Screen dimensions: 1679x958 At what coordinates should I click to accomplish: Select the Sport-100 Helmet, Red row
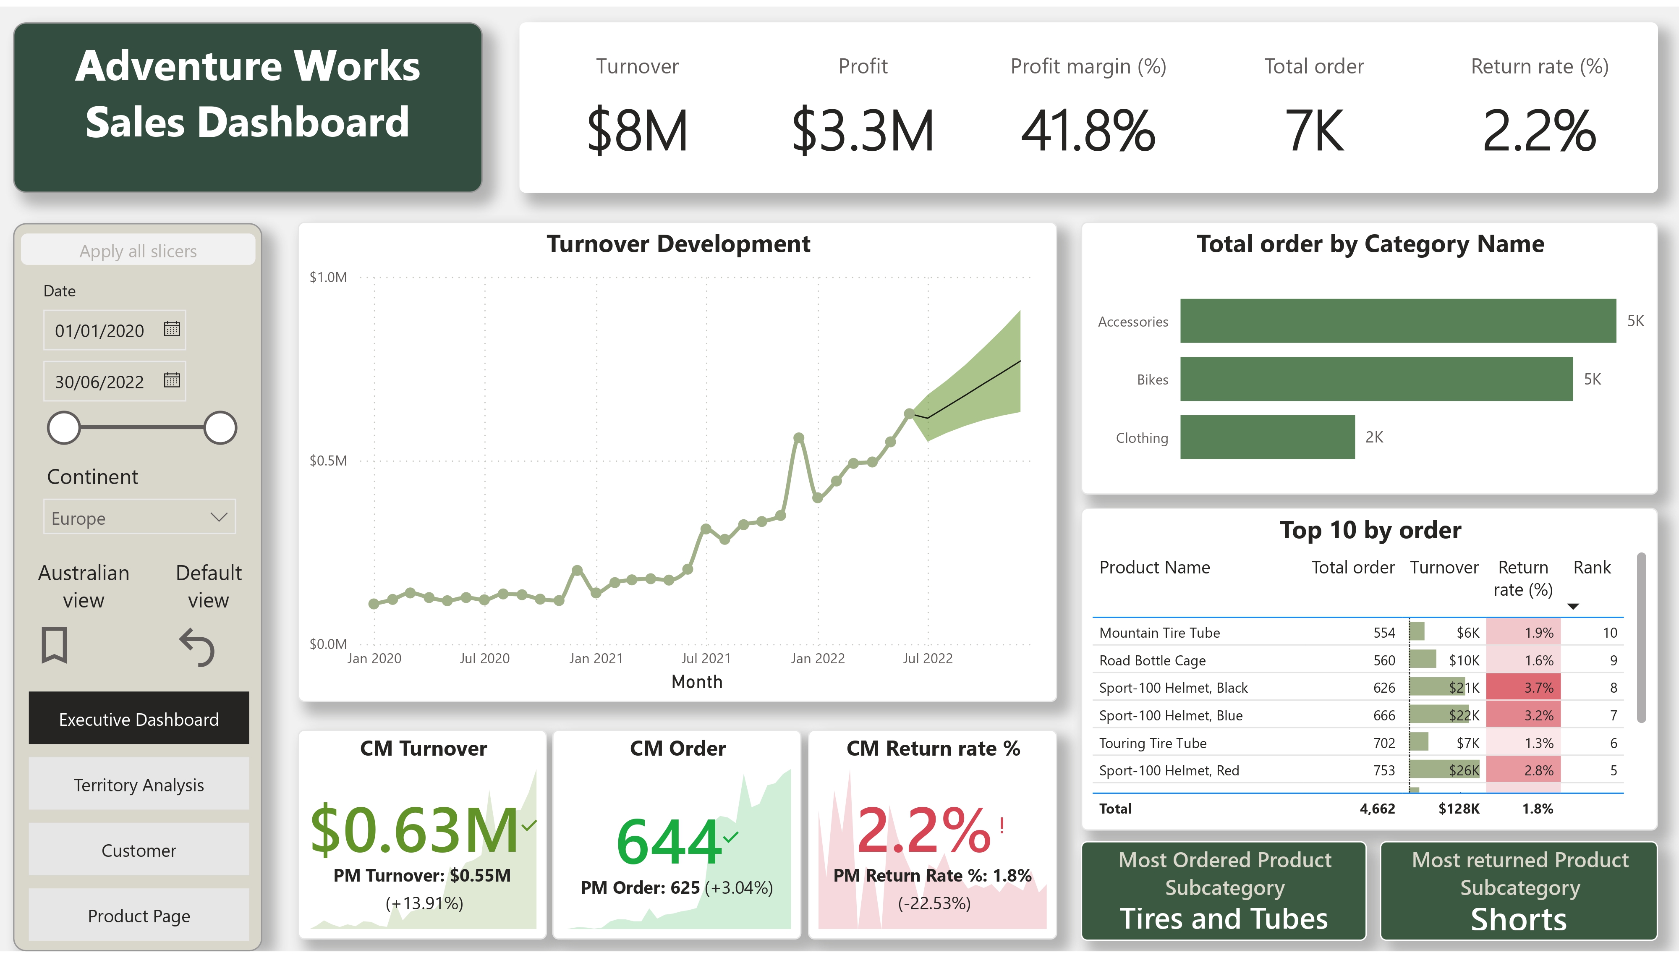(1358, 770)
